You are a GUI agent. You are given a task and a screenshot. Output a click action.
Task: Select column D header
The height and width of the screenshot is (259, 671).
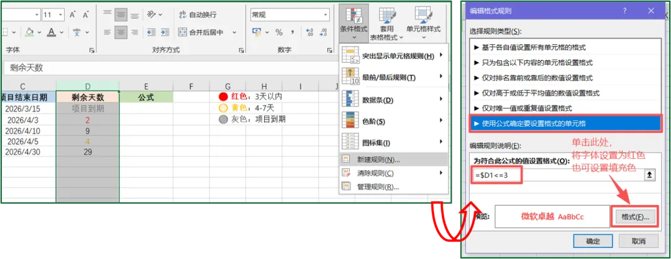(x=88, y=86)
